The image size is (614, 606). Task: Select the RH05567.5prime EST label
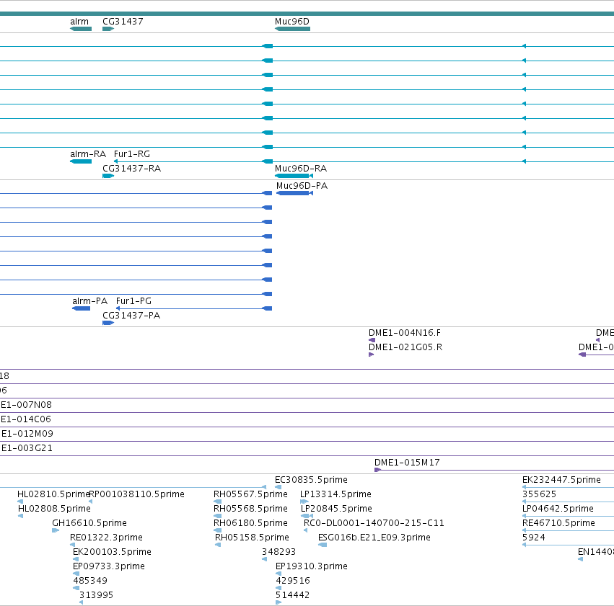(x=250, y=494)
